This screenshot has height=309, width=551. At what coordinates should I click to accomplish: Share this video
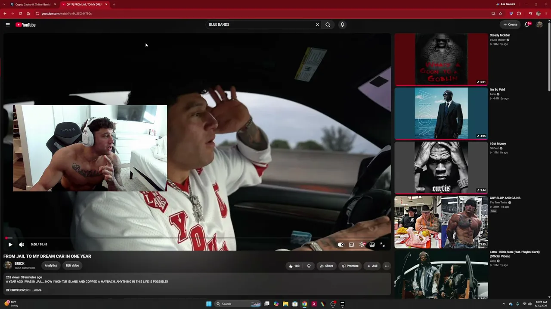pyautogui.click(x=326, y=266)
